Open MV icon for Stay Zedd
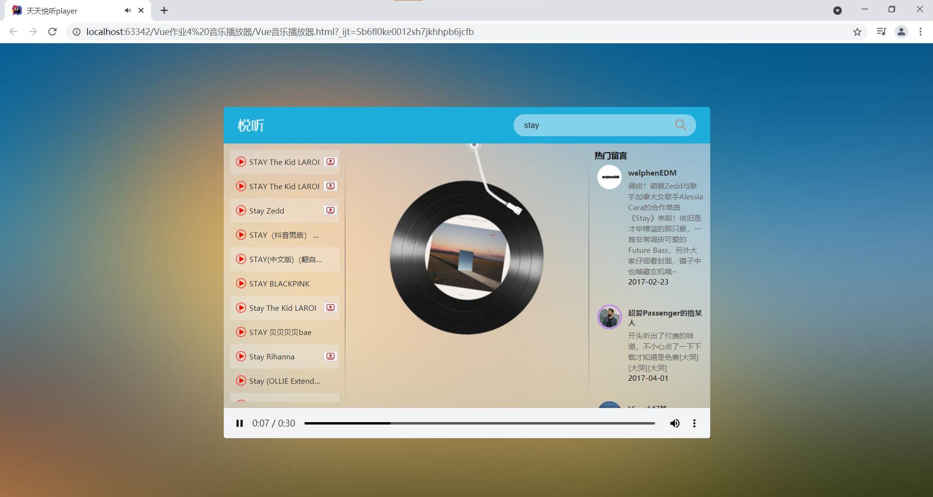 click(331, 211)
